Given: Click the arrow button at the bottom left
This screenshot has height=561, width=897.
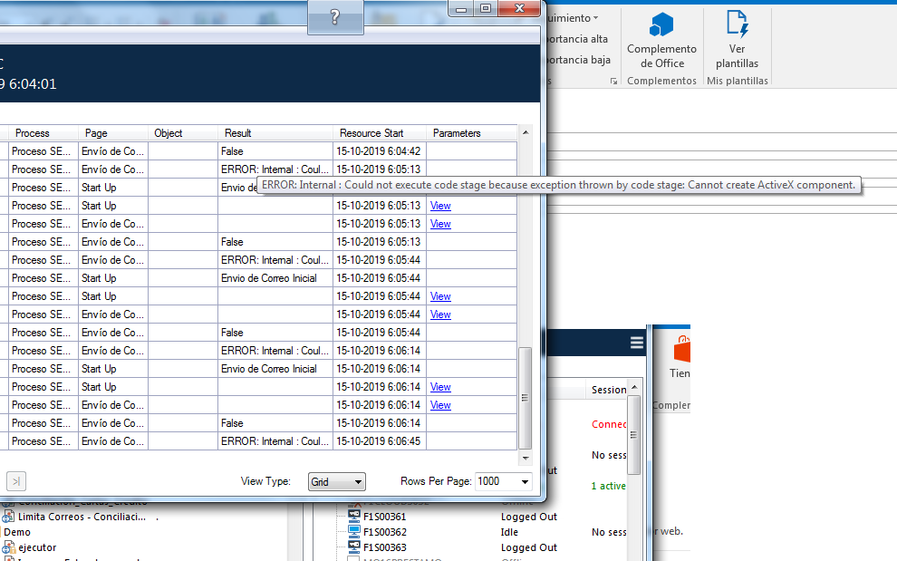Looking at the screenshot, I should [15, 481].
